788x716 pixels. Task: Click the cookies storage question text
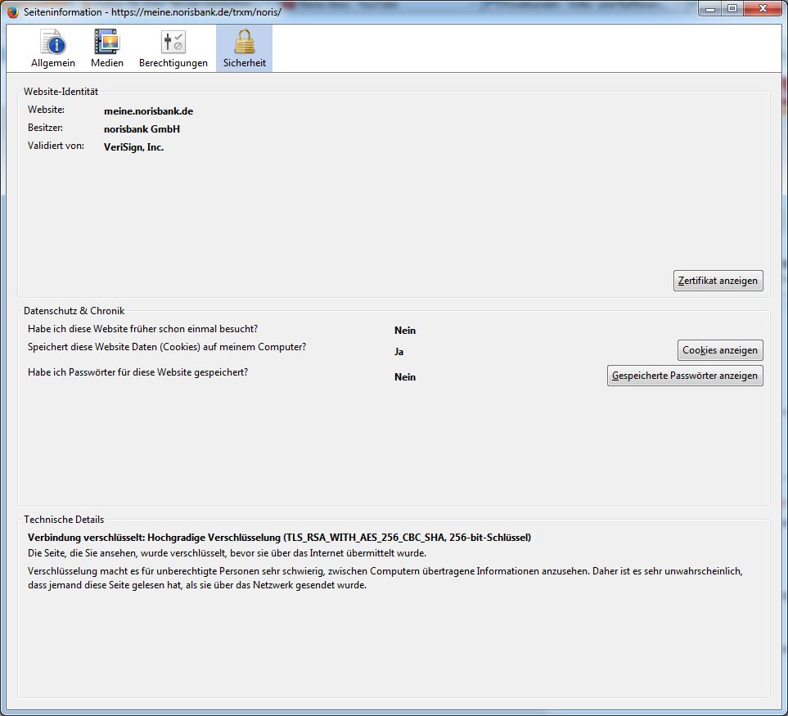[167, 347]
